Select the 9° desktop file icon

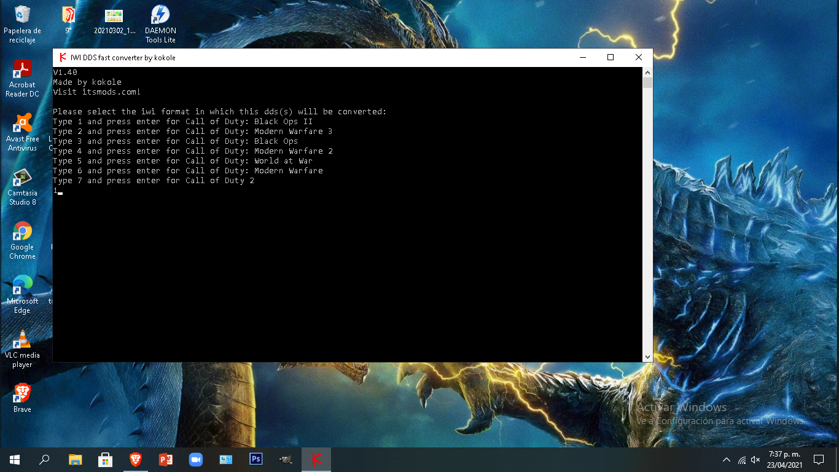pos(68,20)
